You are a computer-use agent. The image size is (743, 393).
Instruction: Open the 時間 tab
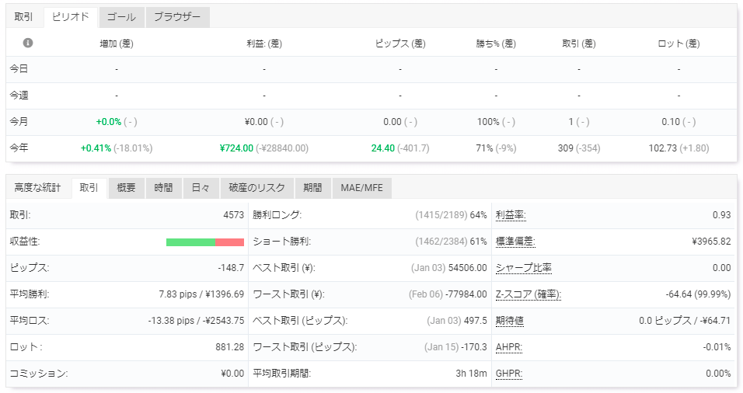[164, 188]
